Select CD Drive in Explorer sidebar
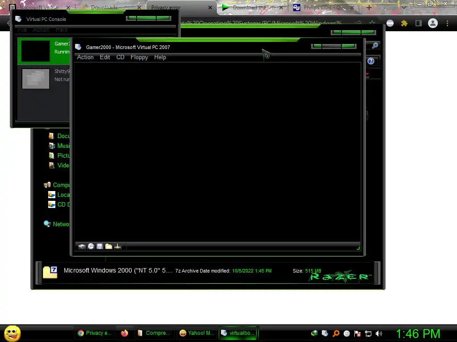 (x=59, y=204)
